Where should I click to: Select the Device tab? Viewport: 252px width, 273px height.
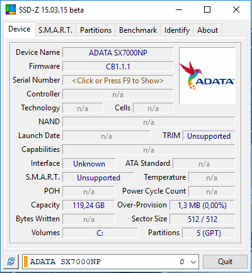(20, 29)
